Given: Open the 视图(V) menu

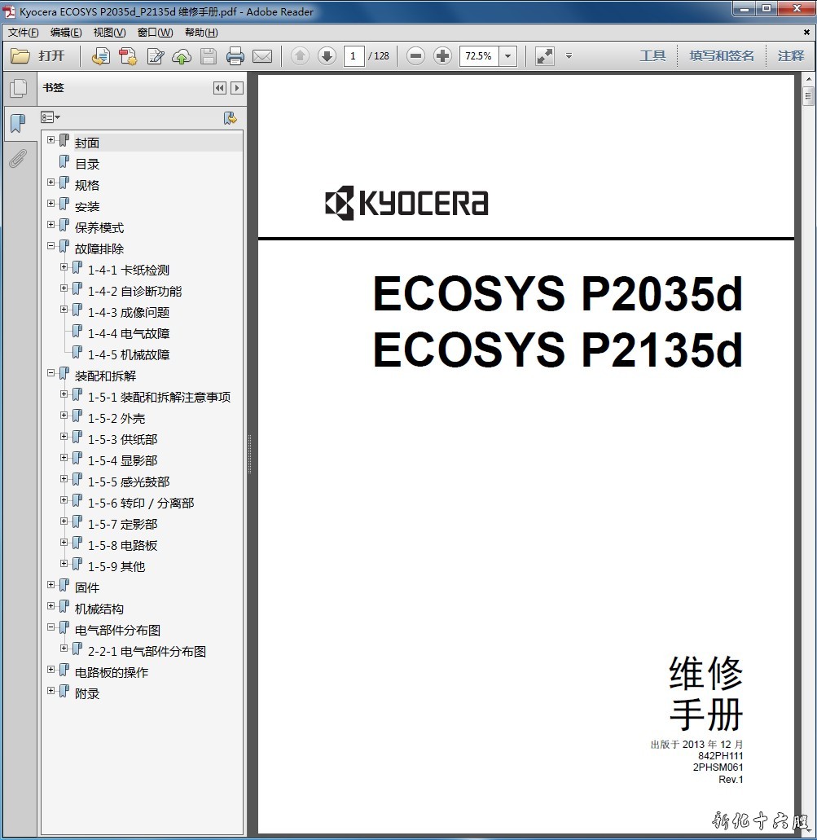Looking at the screenshot, I should (x=109, y=33).
